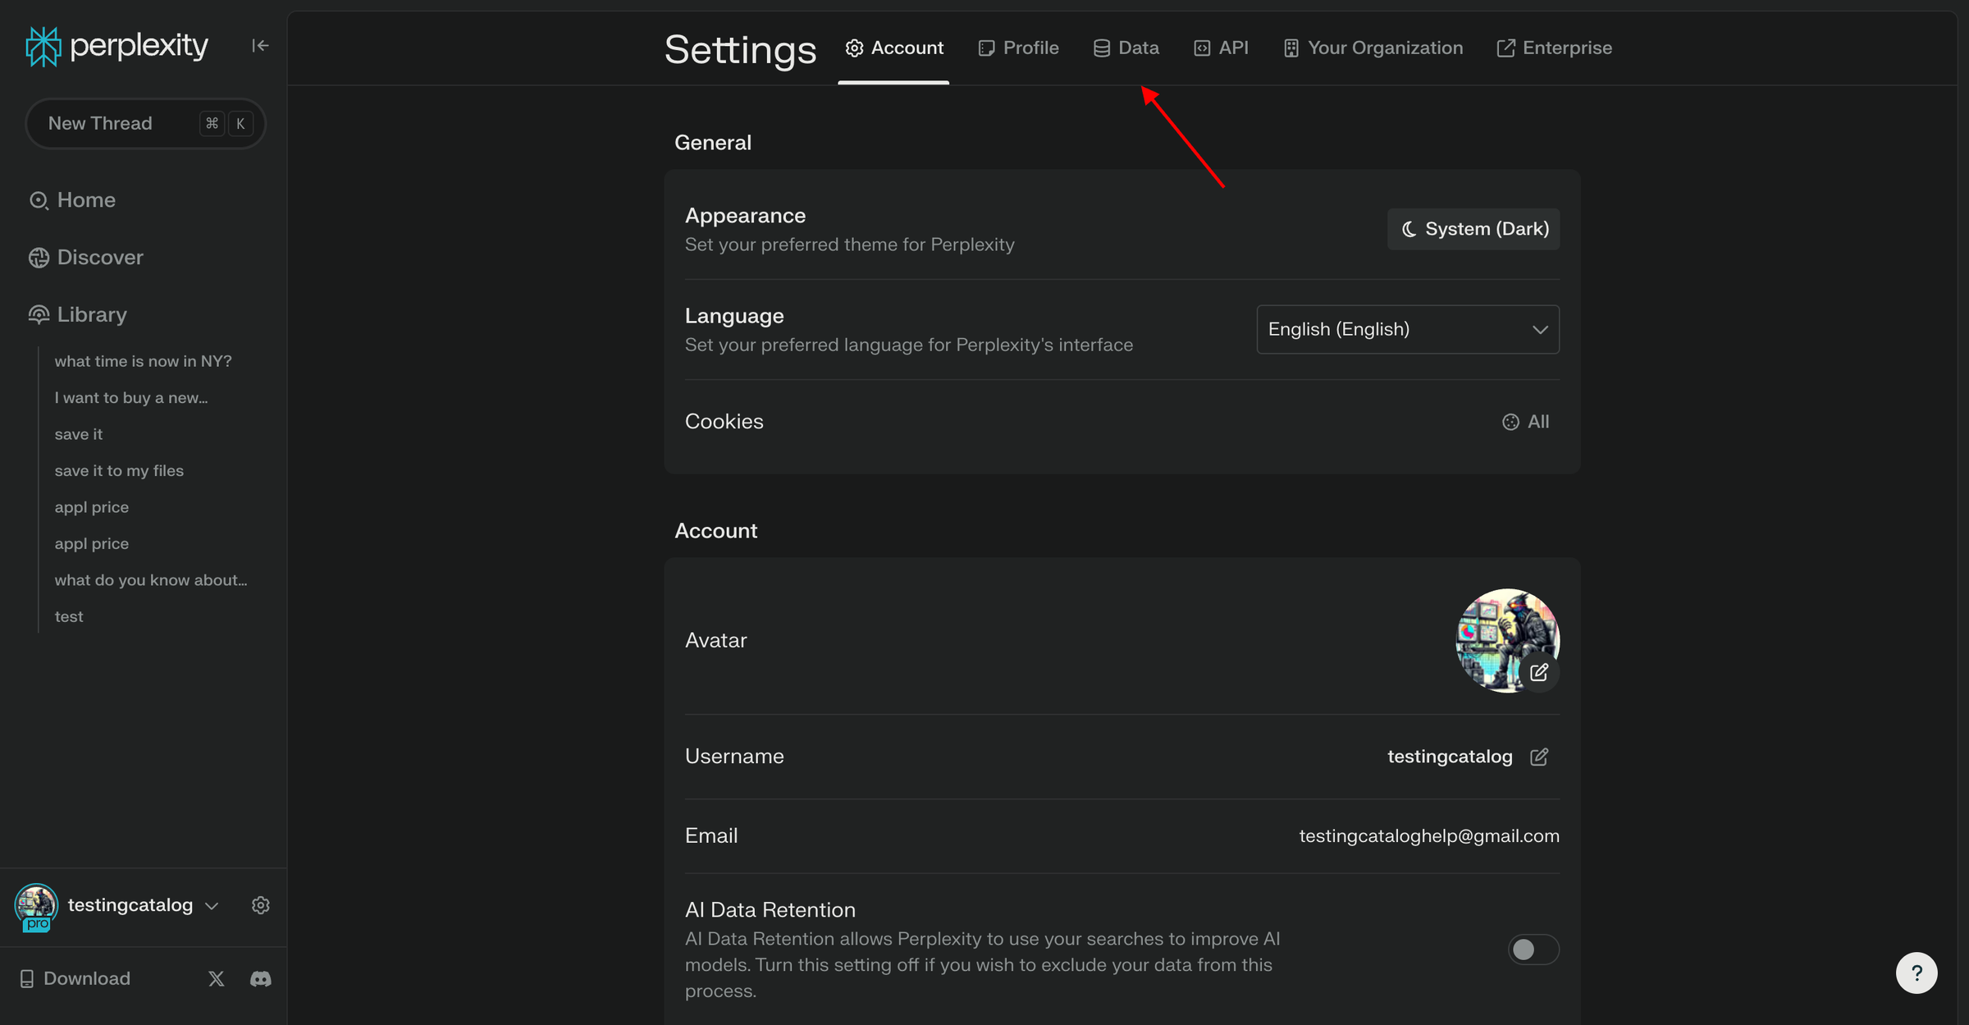
Task: Open account settings via the gear icon
Action: tap(260, 904)
